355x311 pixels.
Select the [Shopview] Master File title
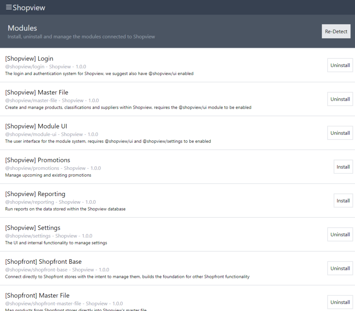37,92
